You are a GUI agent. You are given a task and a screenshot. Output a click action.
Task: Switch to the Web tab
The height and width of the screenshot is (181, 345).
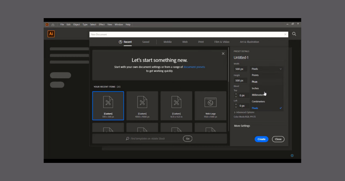(x=185, y=42)
